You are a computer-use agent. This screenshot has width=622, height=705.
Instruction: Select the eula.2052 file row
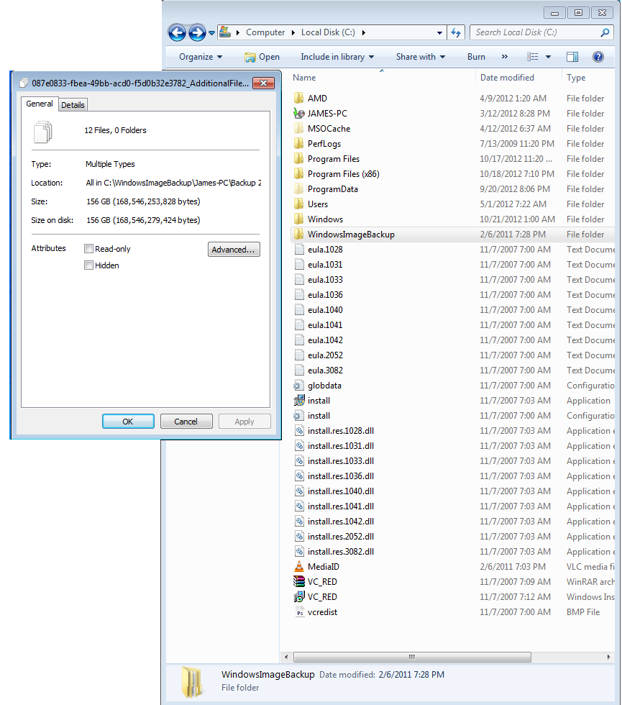(452, 355)
